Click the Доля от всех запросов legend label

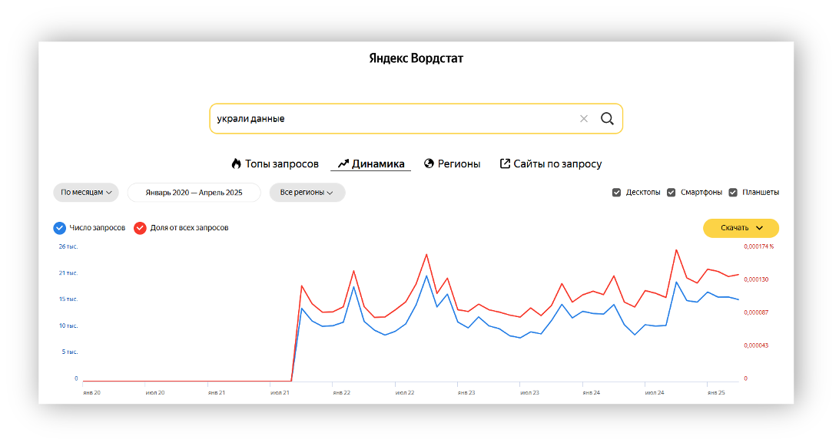click(x=190, y=228)
